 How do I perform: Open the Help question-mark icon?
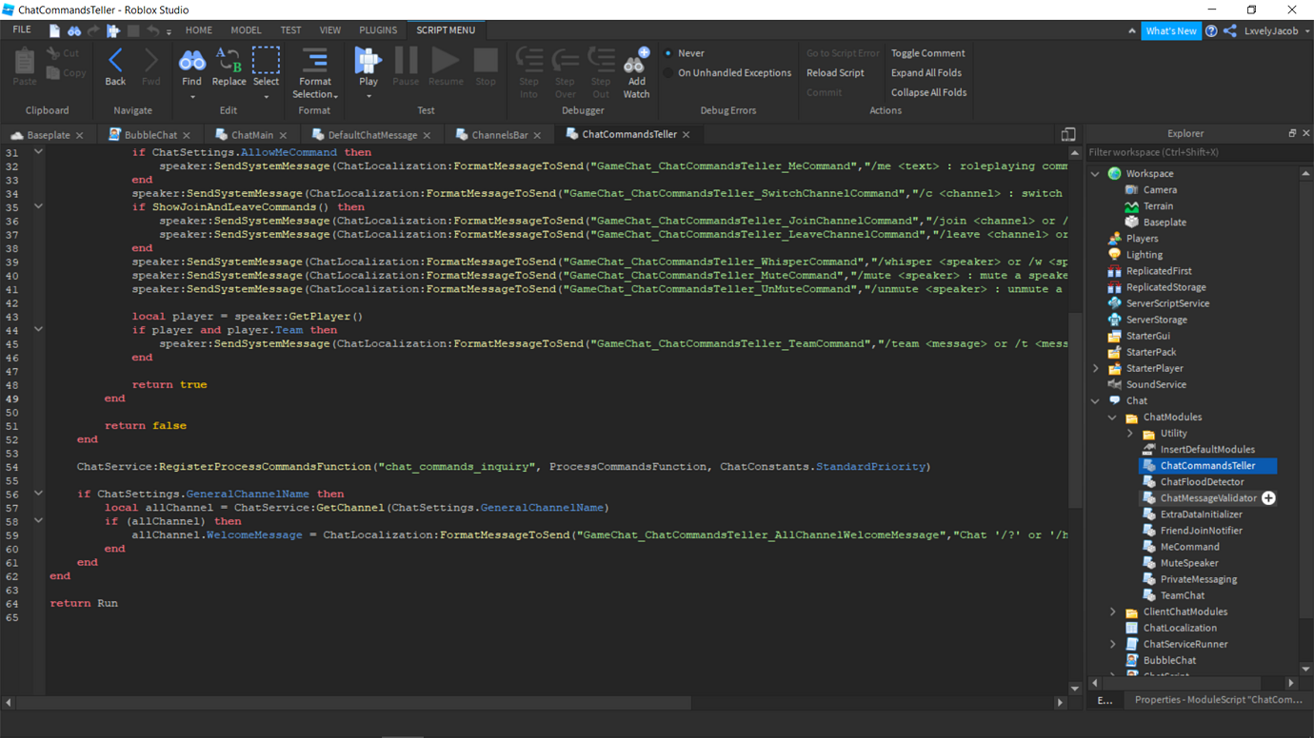(1211, 30)
